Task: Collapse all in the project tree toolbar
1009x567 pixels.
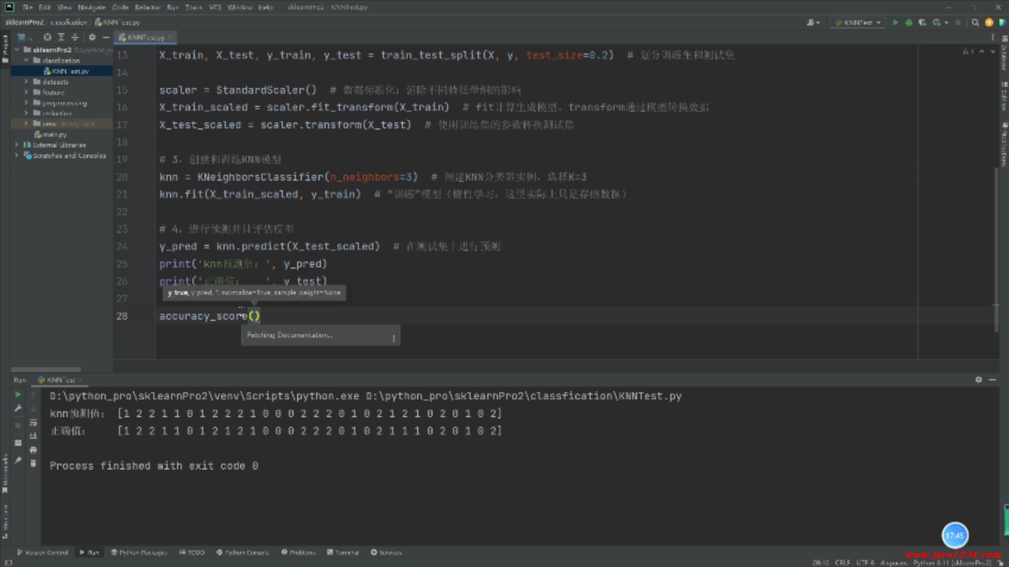Action: tap(75, 37)
